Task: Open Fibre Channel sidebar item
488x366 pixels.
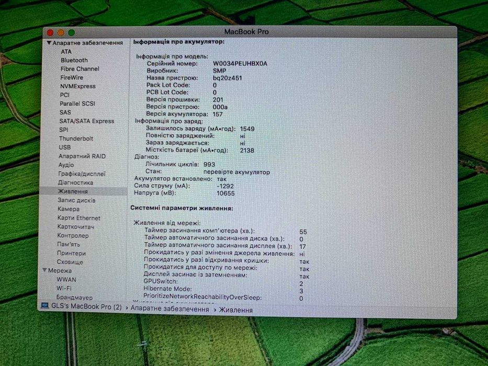Action: point(80,69)
